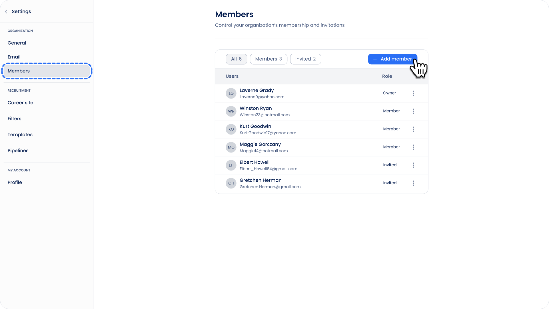Open General organization settings
549x309 pixels.
(x=17, y=43)
